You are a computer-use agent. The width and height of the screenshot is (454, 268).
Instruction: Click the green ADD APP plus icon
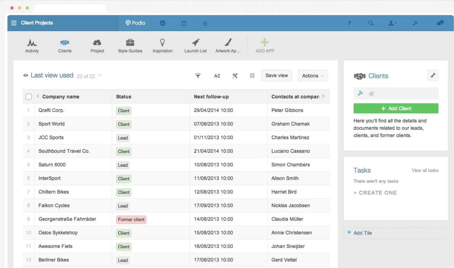(264, 42)
